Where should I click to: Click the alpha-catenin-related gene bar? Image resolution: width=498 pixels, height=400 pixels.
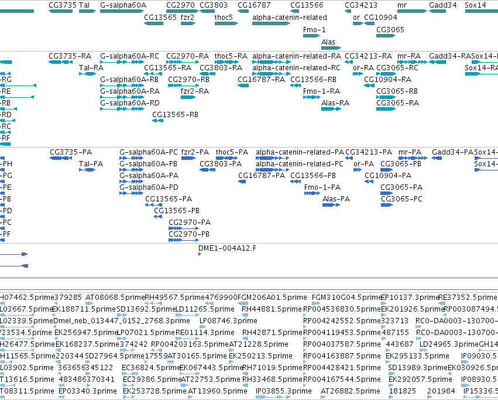point(271,23)
